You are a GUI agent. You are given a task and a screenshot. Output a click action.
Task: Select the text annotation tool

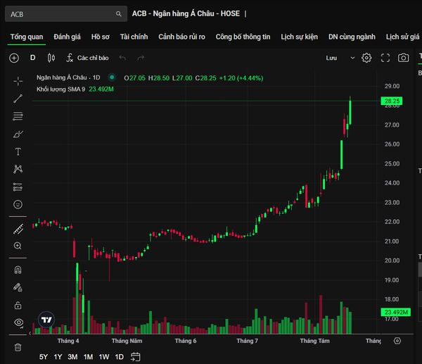pyautogui.click(x=18, y=151)
